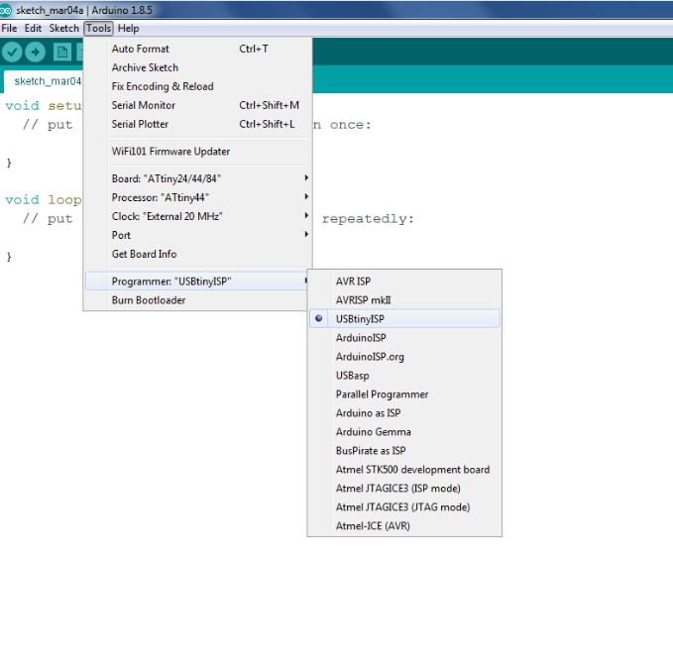Choose Auto Format from Tools menu
Screen dimensions: 673x671
198,49
